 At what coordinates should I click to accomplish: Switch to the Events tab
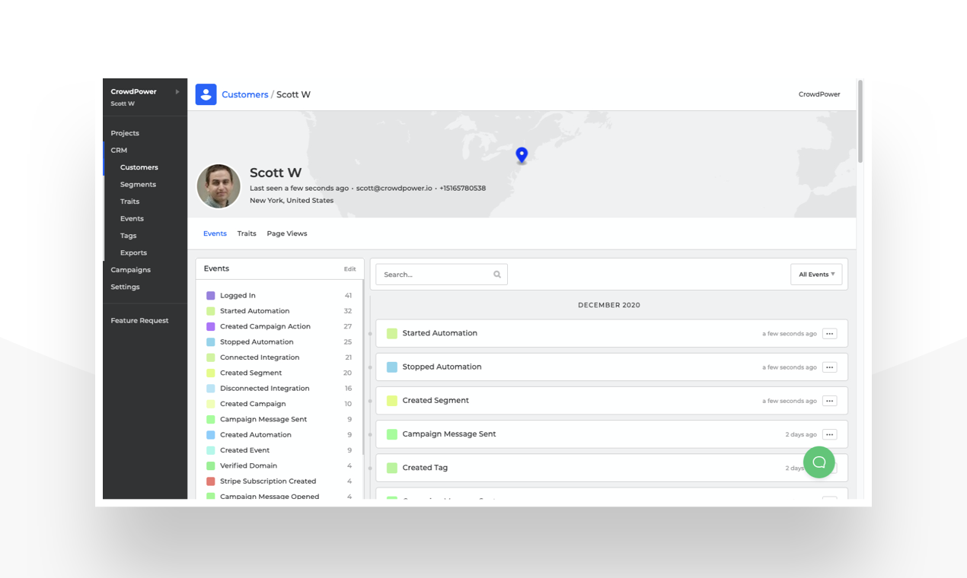(x=215, y=233)
